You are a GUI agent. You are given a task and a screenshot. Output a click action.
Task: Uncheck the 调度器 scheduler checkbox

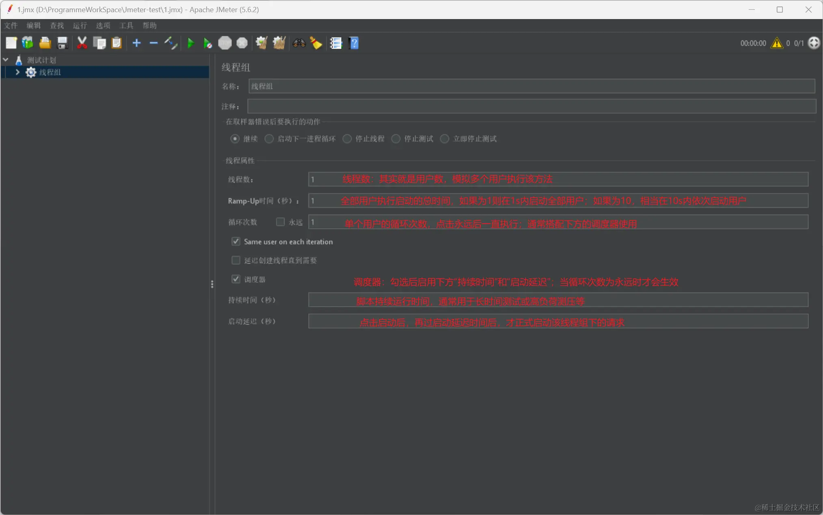236,279
